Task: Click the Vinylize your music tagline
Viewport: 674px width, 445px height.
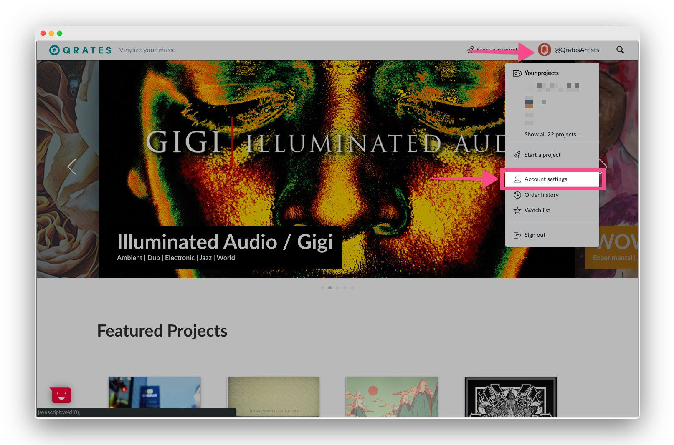Action: [147, 50]
